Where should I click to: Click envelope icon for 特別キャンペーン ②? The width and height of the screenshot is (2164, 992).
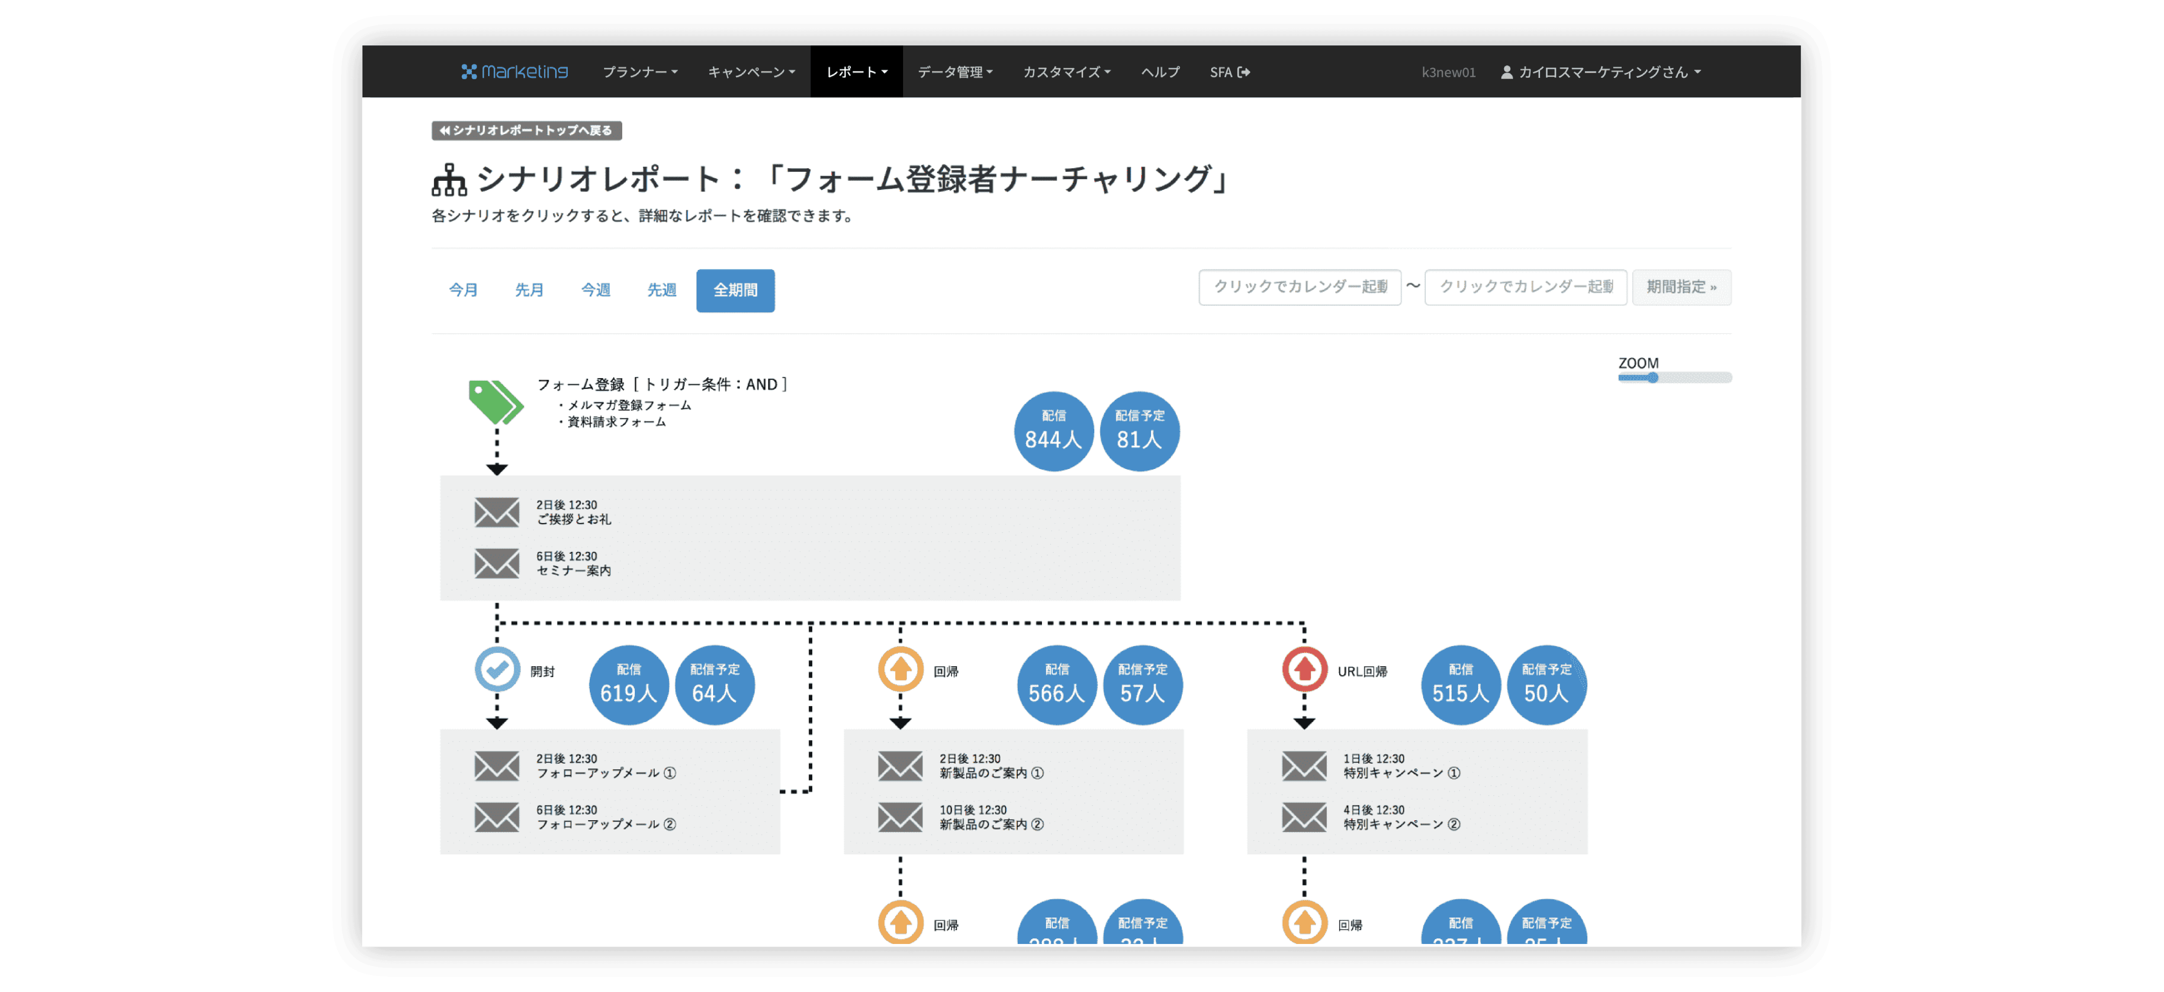click(x=1304, y=816)
